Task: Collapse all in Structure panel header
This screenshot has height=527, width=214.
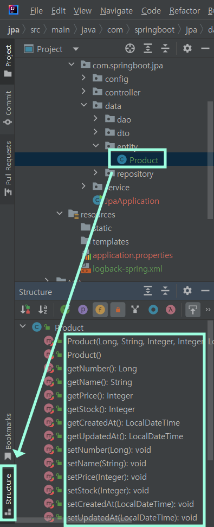Action: click(x=165, y=291)
